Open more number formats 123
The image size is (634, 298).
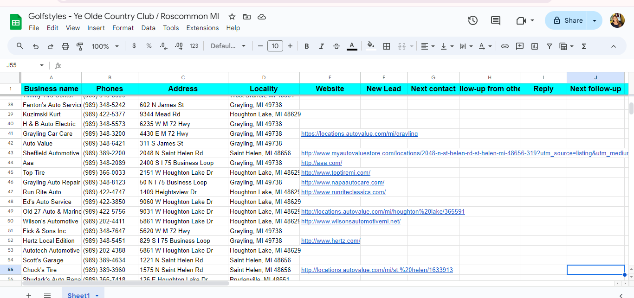point(194,46)
